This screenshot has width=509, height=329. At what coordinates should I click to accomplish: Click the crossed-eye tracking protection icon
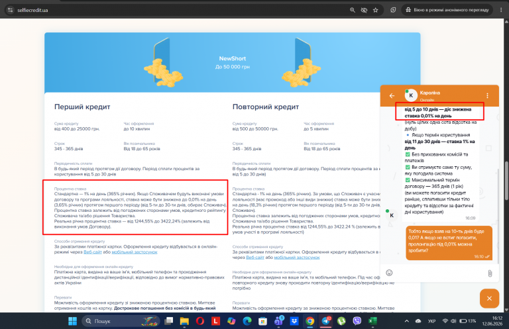pyautogui.click(x=364, y=10)
